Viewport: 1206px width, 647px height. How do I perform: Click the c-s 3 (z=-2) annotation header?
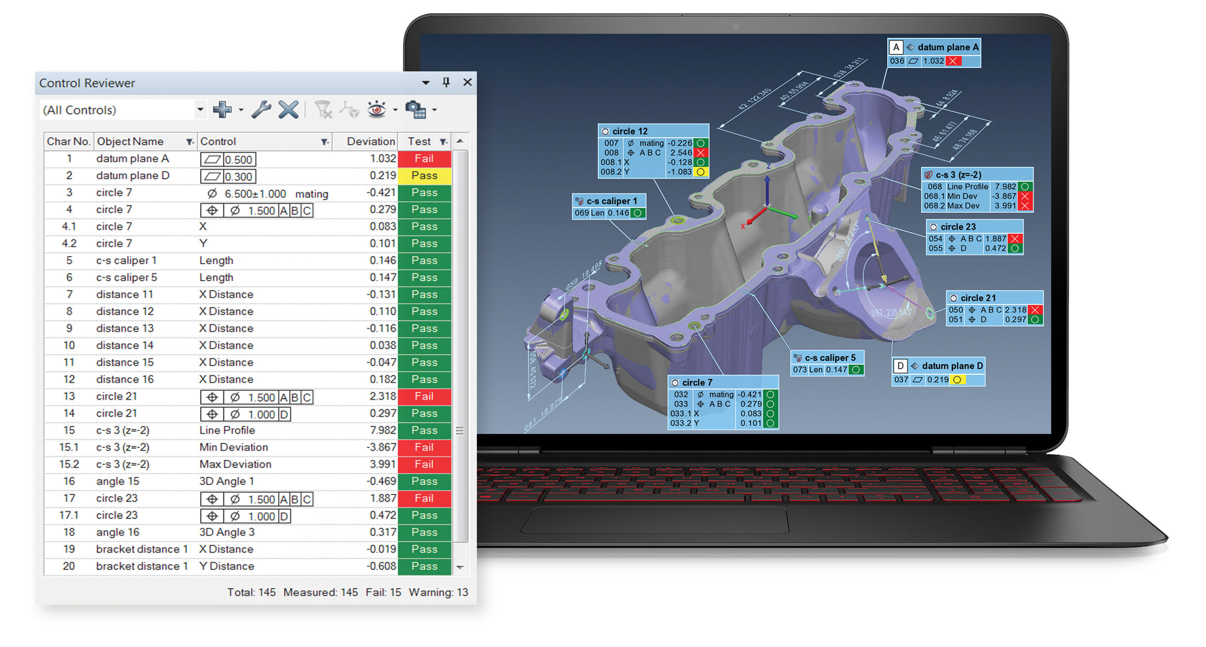(977, 174)
